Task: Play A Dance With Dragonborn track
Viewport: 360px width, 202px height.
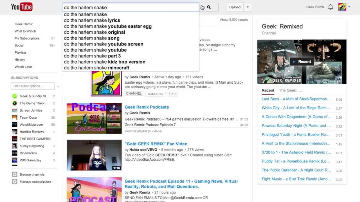Action: [296, 117]
